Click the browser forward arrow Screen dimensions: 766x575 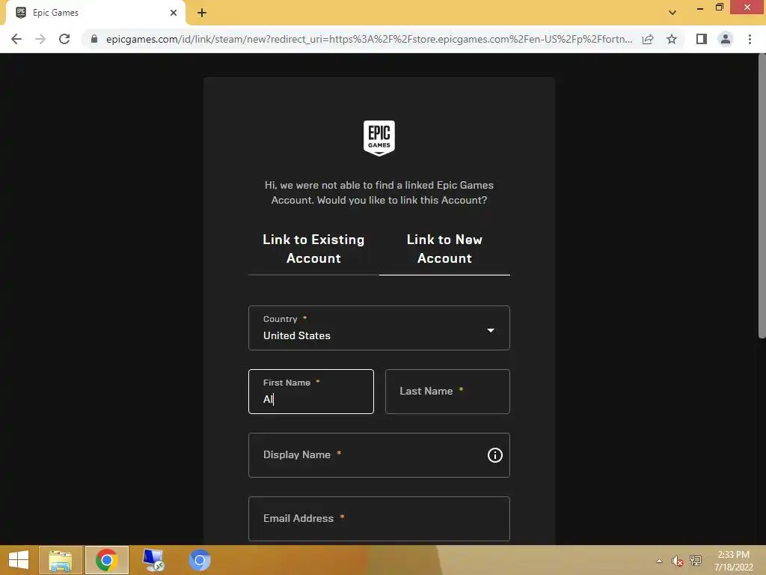pos(40,39)
